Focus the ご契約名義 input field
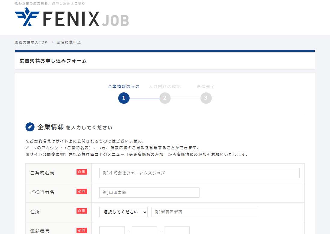This screenshot has height=234, width=330. click(199, 173)
